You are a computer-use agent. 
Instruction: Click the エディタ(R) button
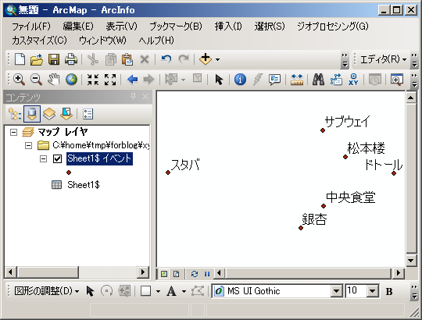pos(383,59)
